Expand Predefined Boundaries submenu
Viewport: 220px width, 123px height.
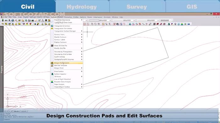[x=67, y=20]
